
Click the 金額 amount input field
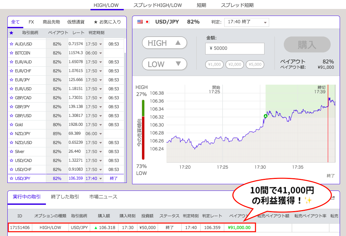tap(235, 48)
